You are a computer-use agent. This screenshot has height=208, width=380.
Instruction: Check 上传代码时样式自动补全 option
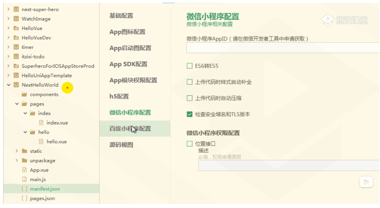coord(190,82)
